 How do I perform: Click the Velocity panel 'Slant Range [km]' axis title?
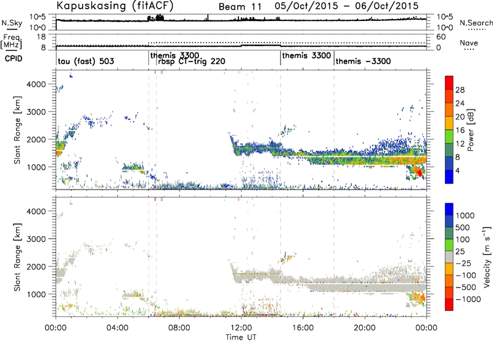[x=17, y=257]
